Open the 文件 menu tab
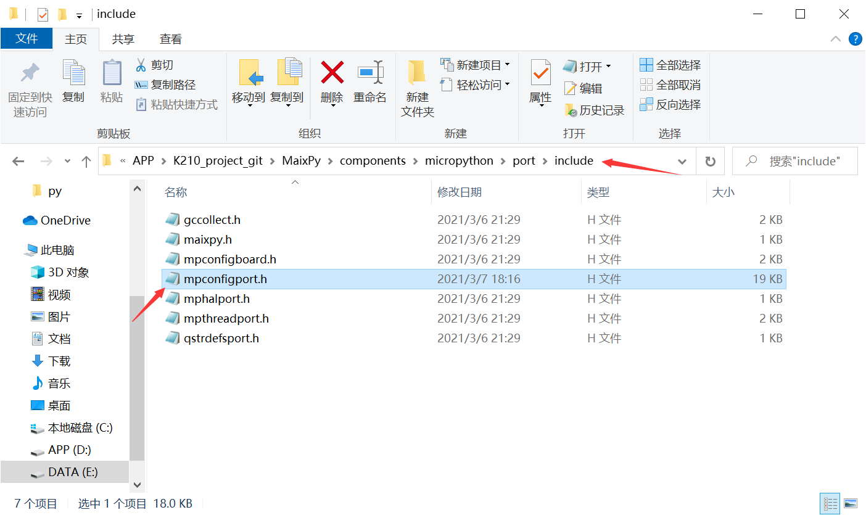Viewport: 866px width, 515px height. coord(27,38)
